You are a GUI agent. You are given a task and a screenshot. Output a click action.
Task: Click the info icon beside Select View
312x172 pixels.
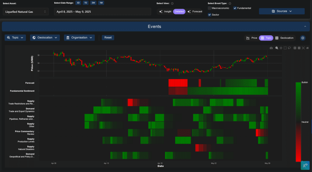click(172, 3)
